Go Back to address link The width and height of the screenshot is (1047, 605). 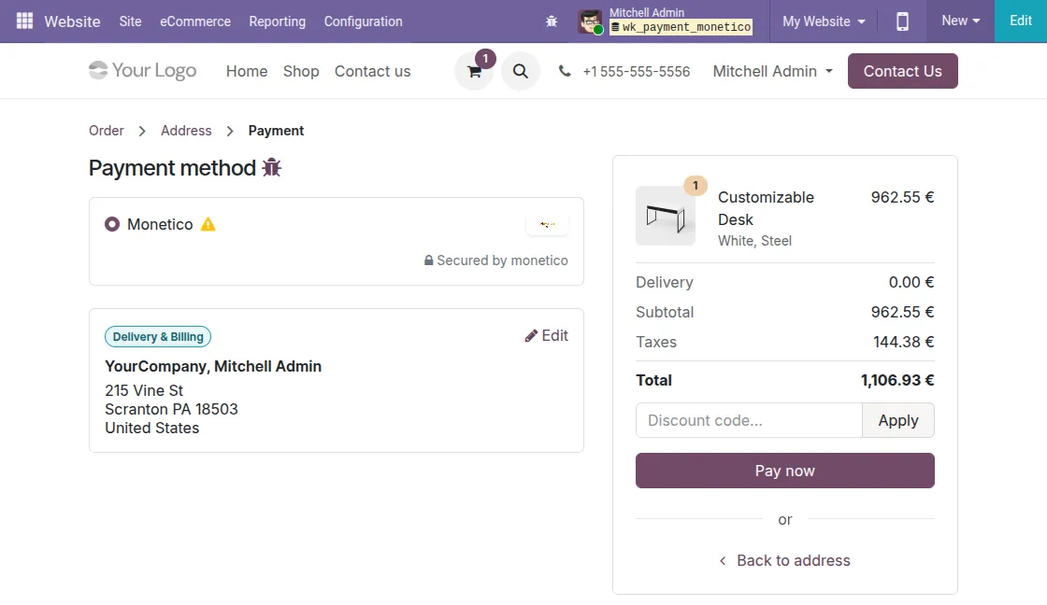tap(785, 560)
